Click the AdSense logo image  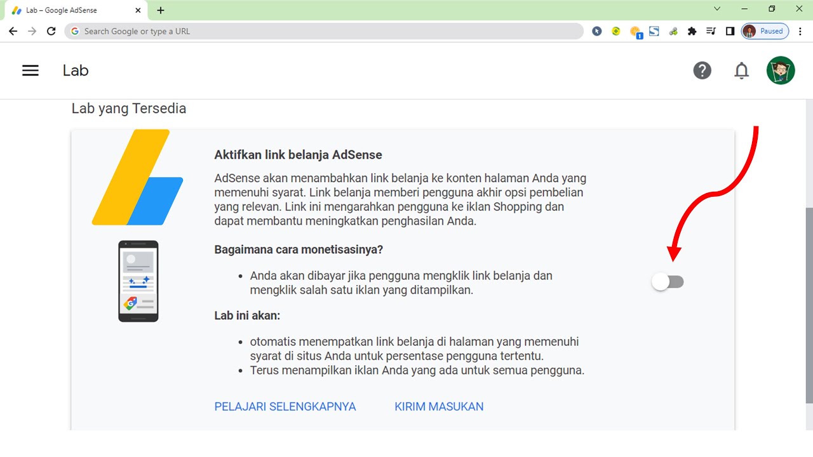point(137,177)
